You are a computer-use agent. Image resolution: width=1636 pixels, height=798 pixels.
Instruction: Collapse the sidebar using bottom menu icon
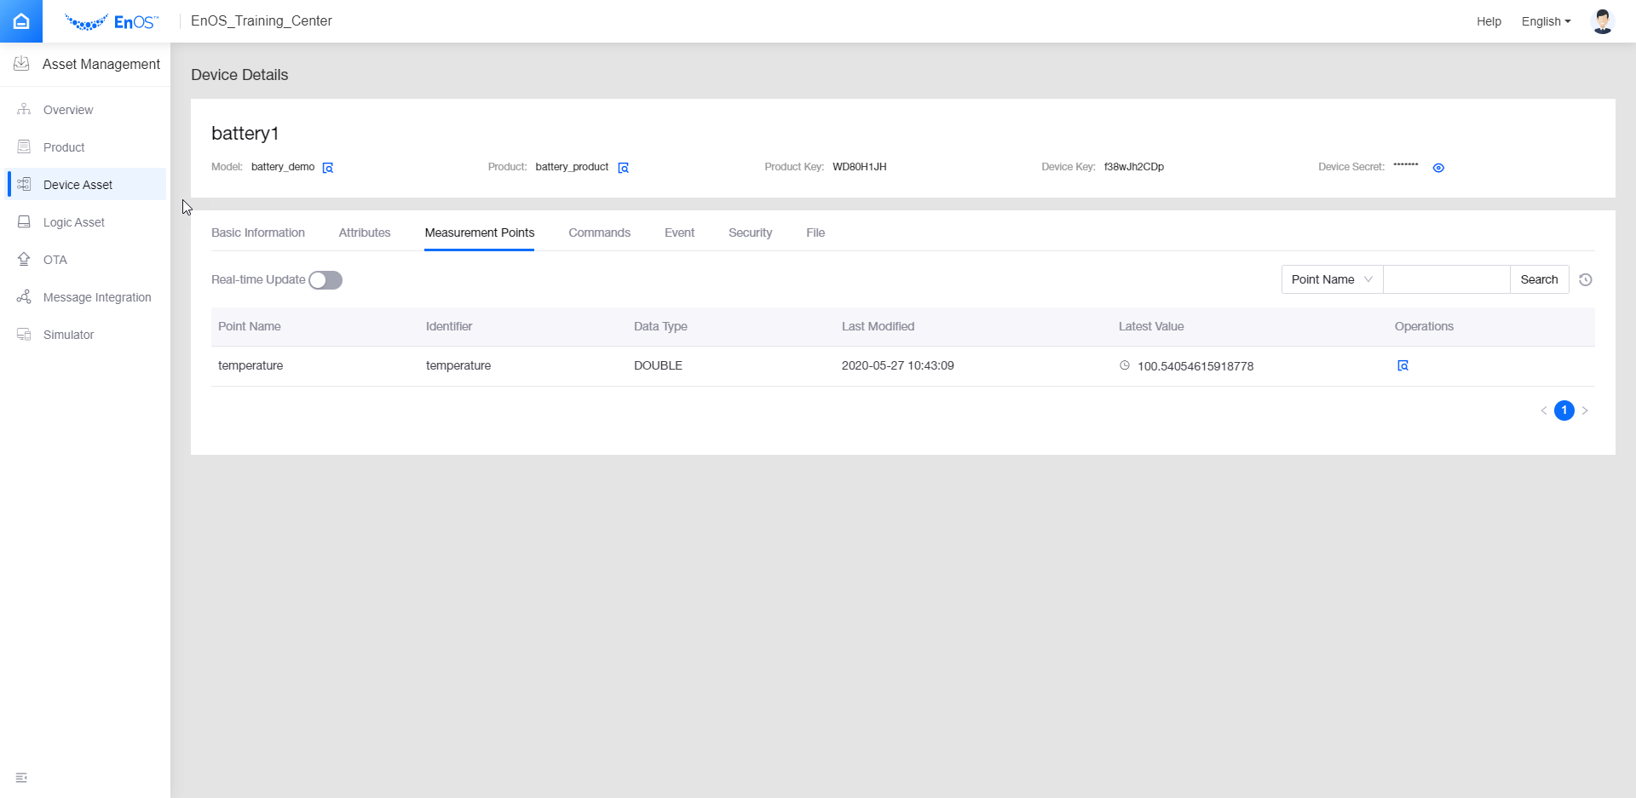[x=21, y=778]
